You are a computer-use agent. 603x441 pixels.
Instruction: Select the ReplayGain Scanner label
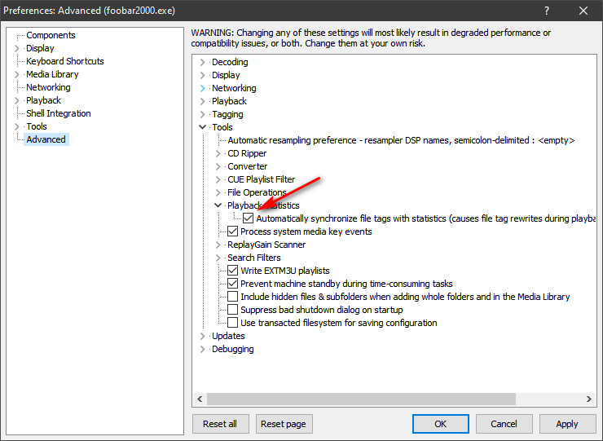[266, 245]
